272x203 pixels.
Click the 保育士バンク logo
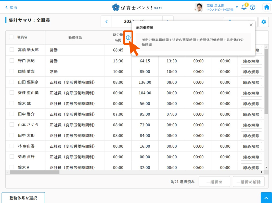[x=137, y=7]
